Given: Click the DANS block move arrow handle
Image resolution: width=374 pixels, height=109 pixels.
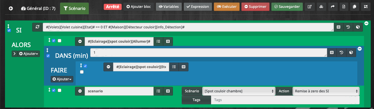Looking at the screenshot, I should [x=47, y=51].
